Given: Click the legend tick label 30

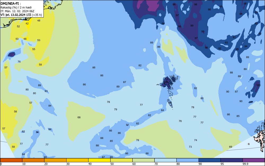Looking at the screenshot, I should [x=68, y=164].
